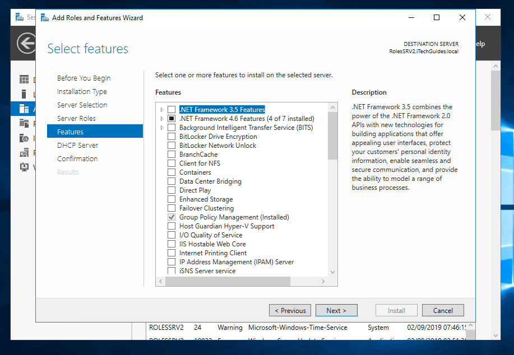Check the Failover Clustering checkbox
Image resolution: width=514 pixels, height=355 pixels.
click(x=172, y=208)
